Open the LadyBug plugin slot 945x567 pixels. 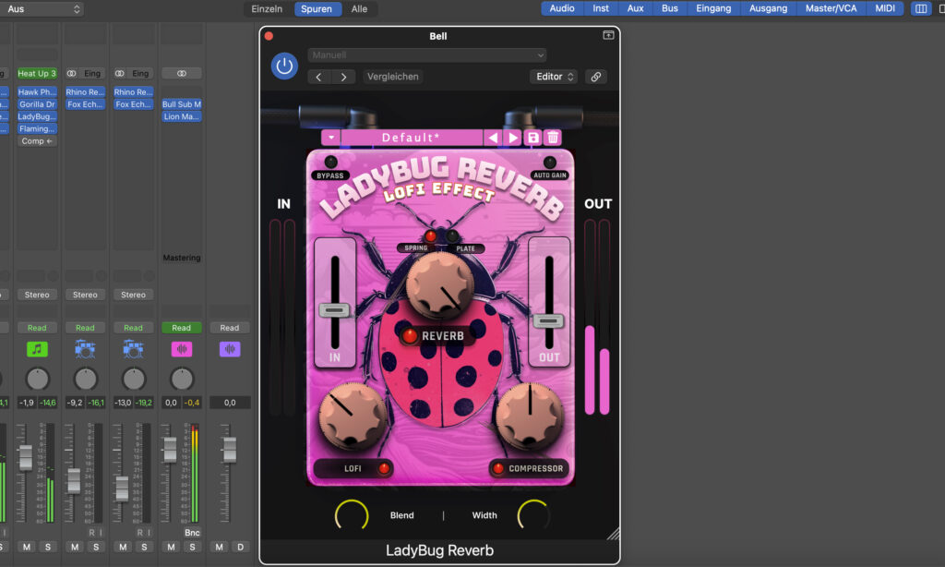[x=37, y=116]
